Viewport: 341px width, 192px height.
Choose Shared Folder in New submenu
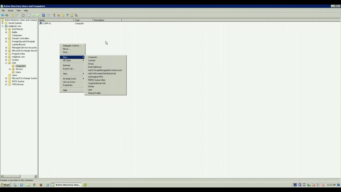(x=105, y=93)
